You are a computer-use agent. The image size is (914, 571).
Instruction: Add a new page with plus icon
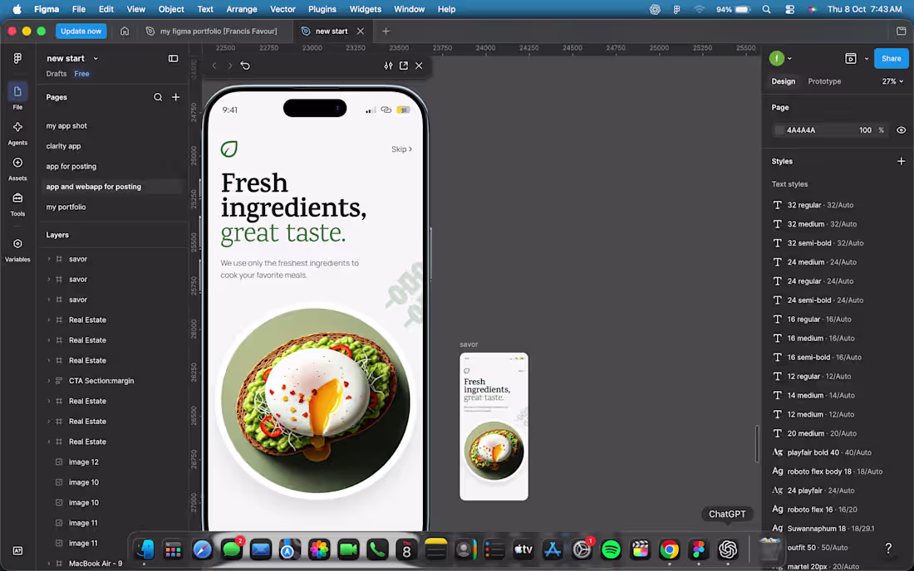click(175, 97)
